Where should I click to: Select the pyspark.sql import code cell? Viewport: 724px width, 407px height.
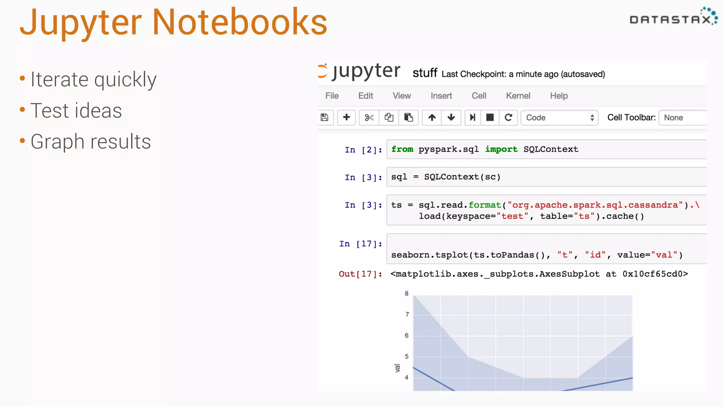547,149
